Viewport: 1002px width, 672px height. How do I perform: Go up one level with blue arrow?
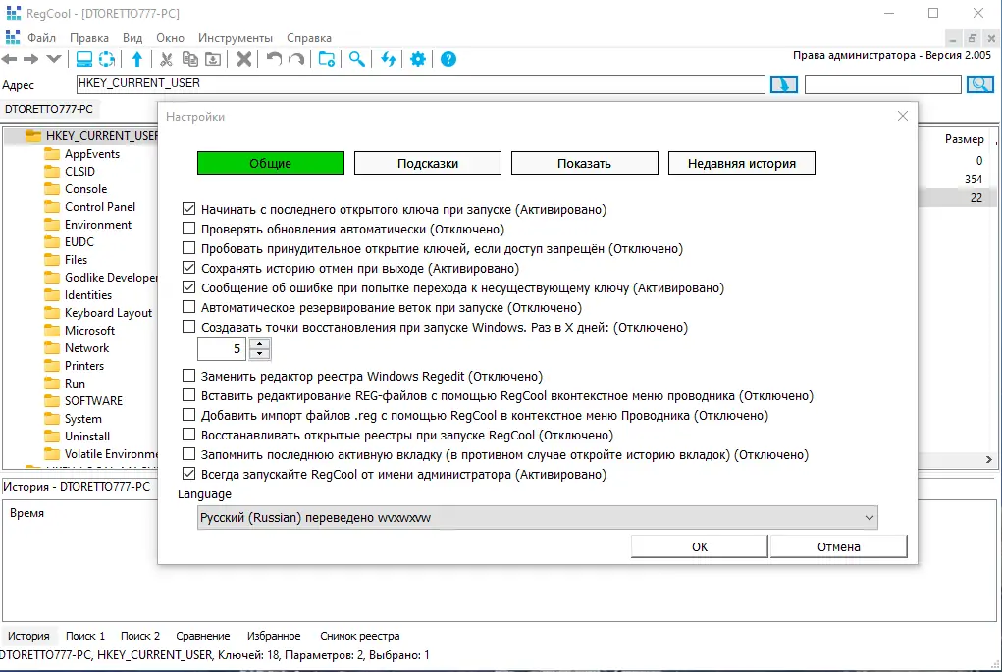coord(136,60)
